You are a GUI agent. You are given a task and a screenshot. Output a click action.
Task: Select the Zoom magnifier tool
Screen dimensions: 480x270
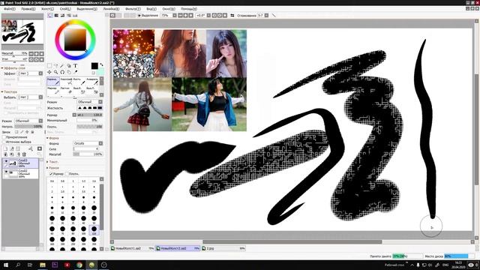55,72
